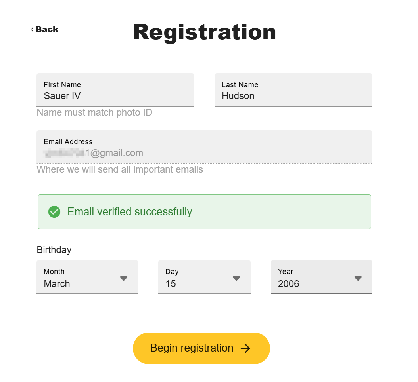The width and height of the screenshot is (418, 382).
Task: Click the Registration page heading
Action: point(204,32)
